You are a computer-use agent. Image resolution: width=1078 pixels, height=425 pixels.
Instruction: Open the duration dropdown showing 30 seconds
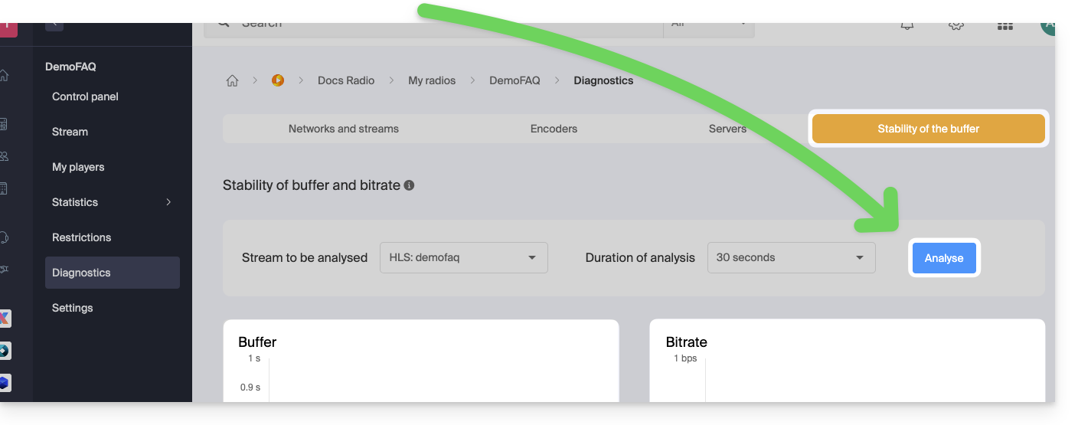pyautogui.click(x=791, y=258)
